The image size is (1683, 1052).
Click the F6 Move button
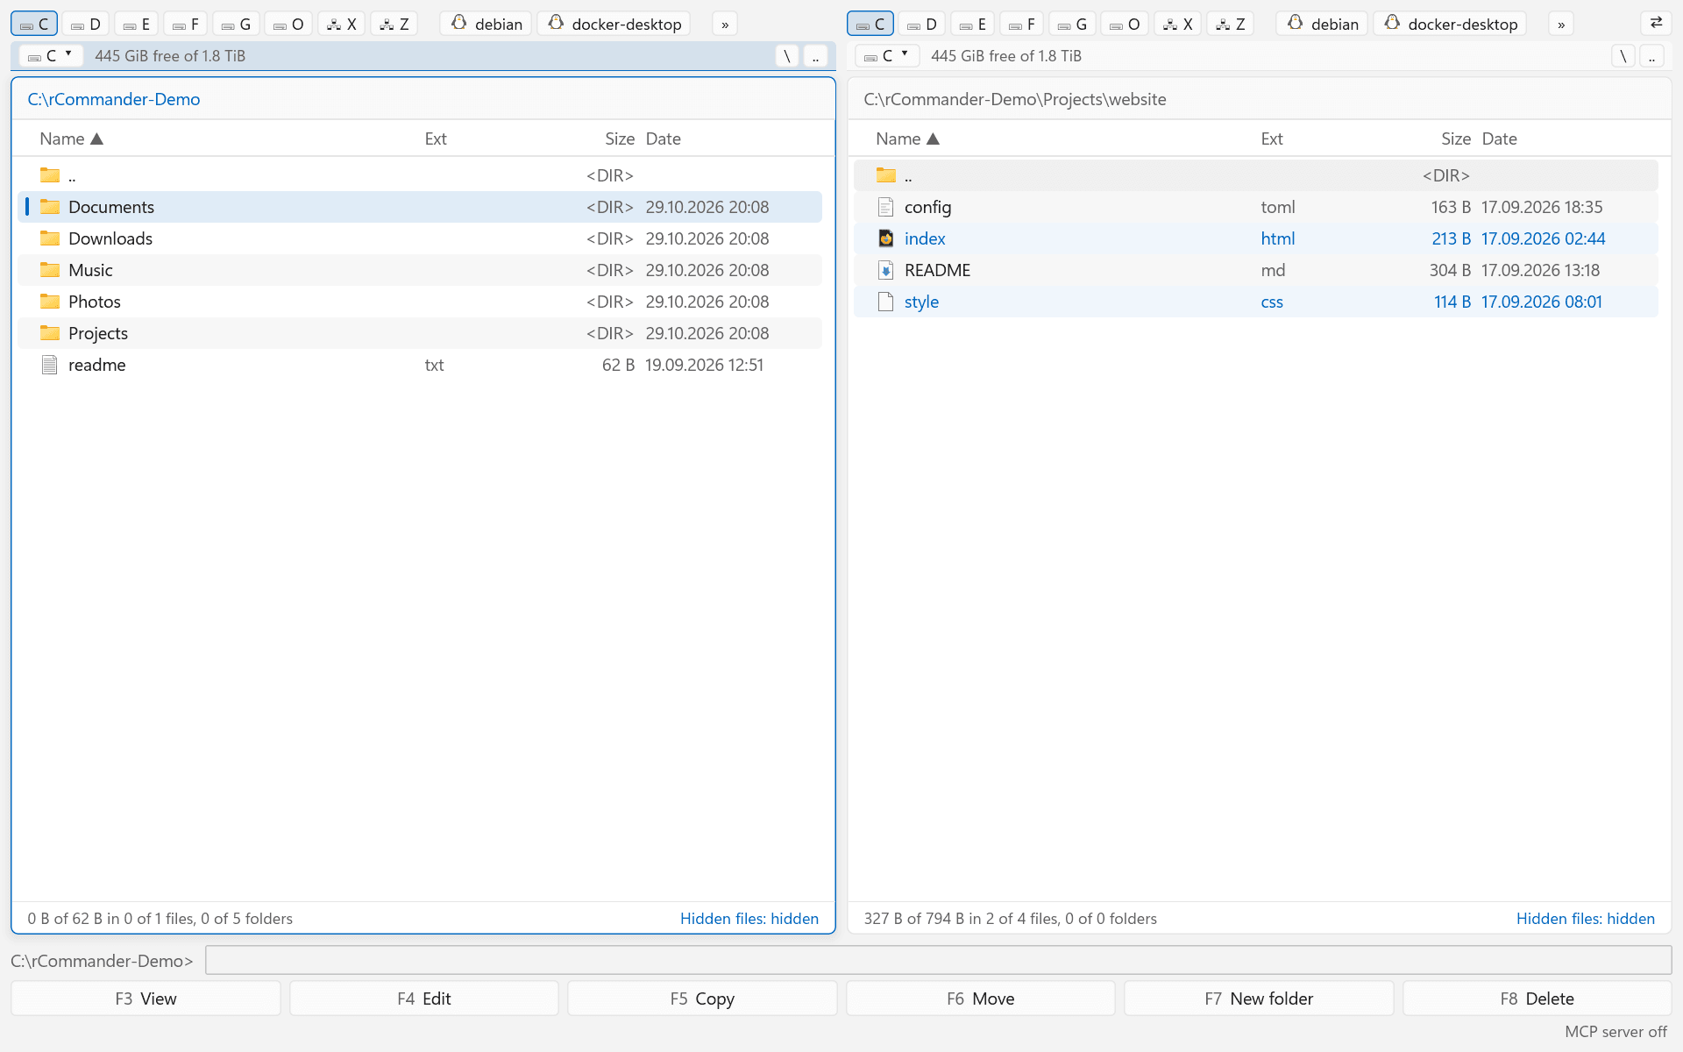pyautogui.click(x=980, y=999)
